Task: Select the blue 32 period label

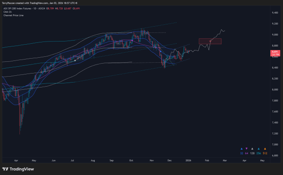Action: pyautogui.click(x=241, y=153)
